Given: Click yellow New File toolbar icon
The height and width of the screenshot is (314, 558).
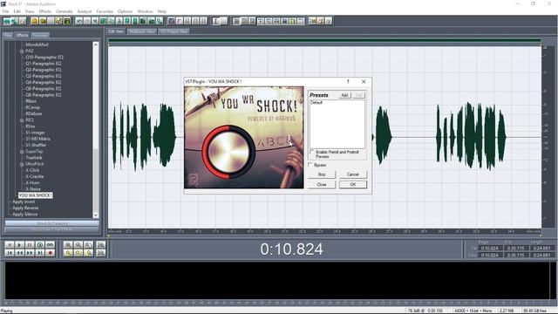Looking at the screenshot, I should click(x=35, y=21).
